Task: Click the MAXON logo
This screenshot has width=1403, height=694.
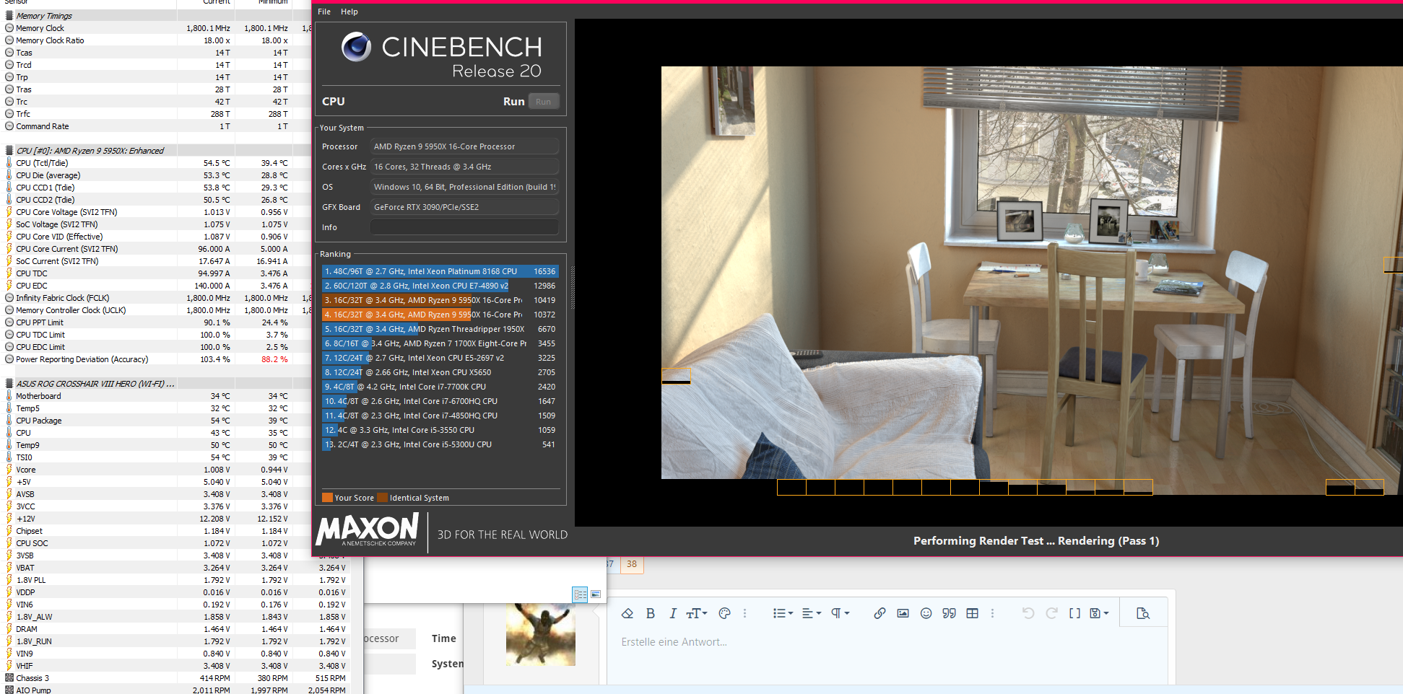Action: pos(368,530)
